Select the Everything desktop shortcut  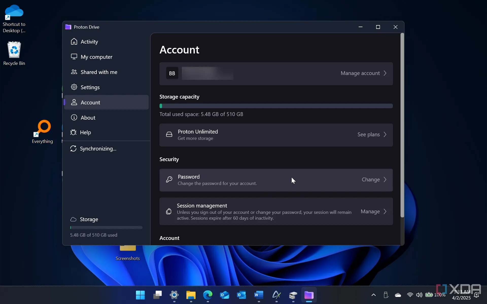[42, 132]
